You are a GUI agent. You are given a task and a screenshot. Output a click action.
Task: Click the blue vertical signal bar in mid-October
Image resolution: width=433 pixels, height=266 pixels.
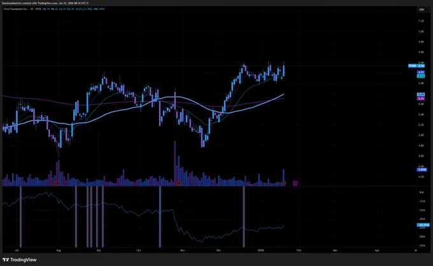click(x=160, y=216)
